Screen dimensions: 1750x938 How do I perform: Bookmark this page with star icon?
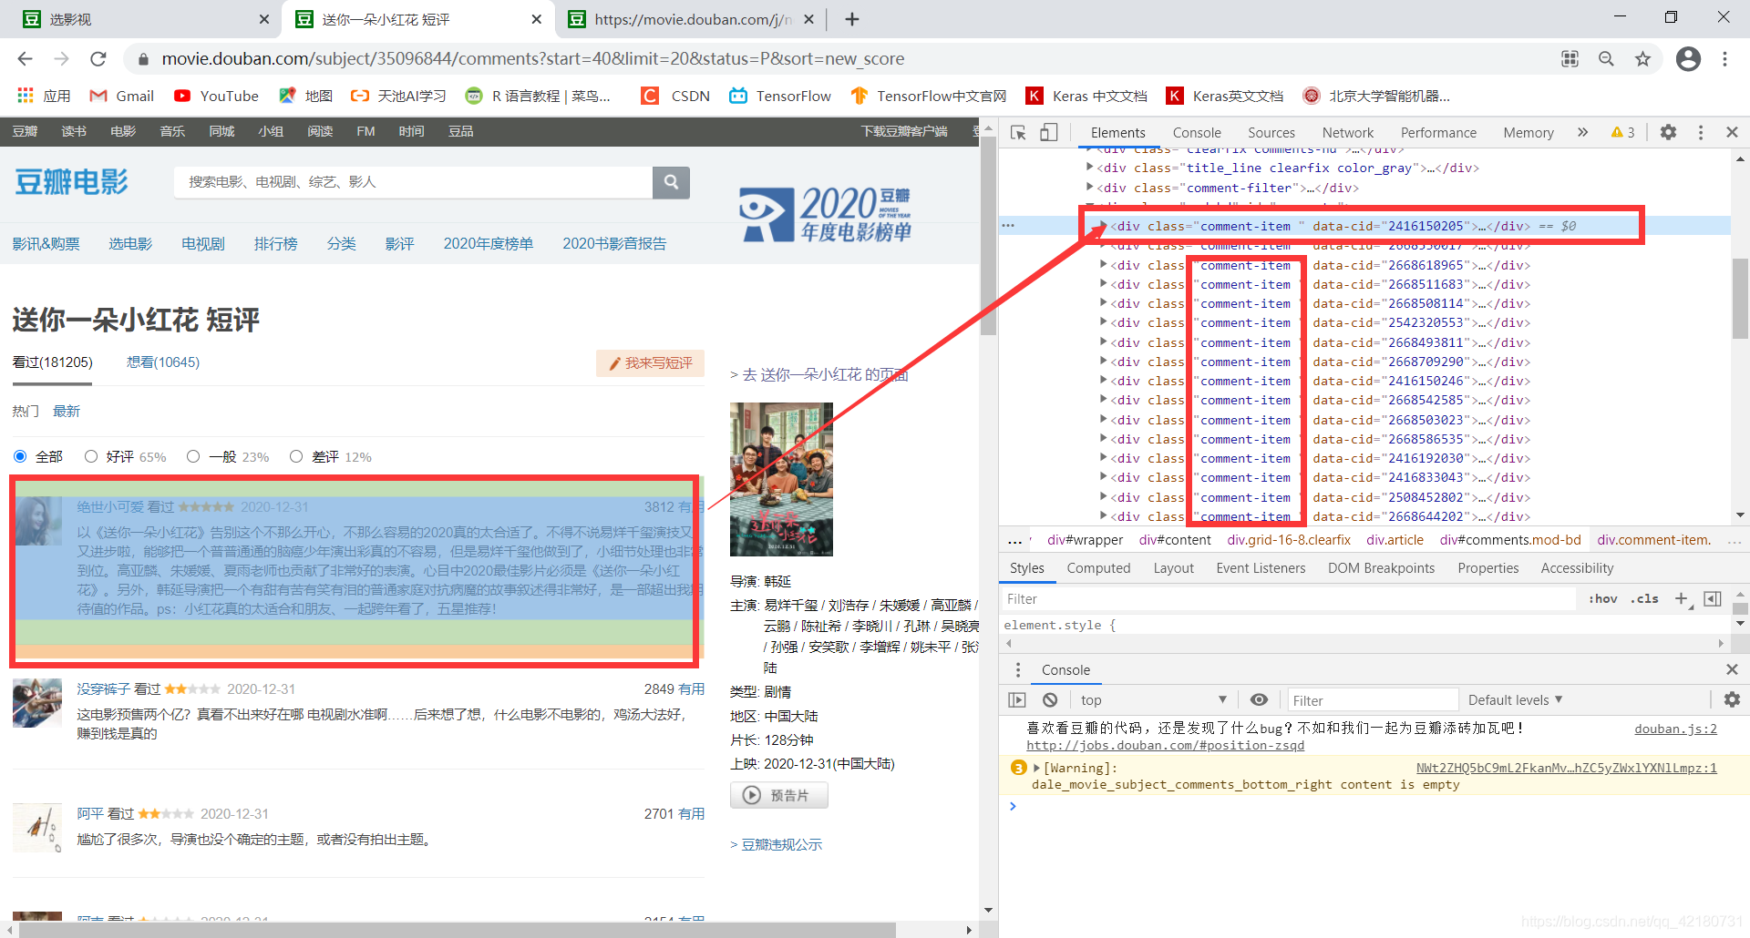1642,59
